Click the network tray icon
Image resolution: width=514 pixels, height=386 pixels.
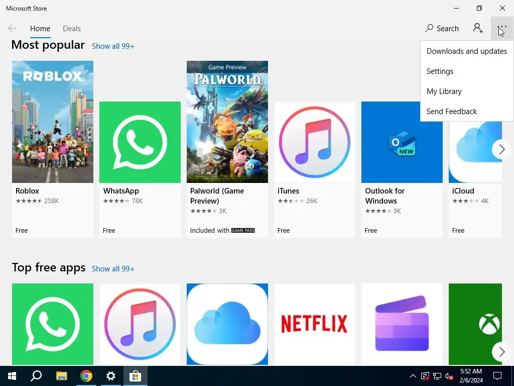pos(437,376)
